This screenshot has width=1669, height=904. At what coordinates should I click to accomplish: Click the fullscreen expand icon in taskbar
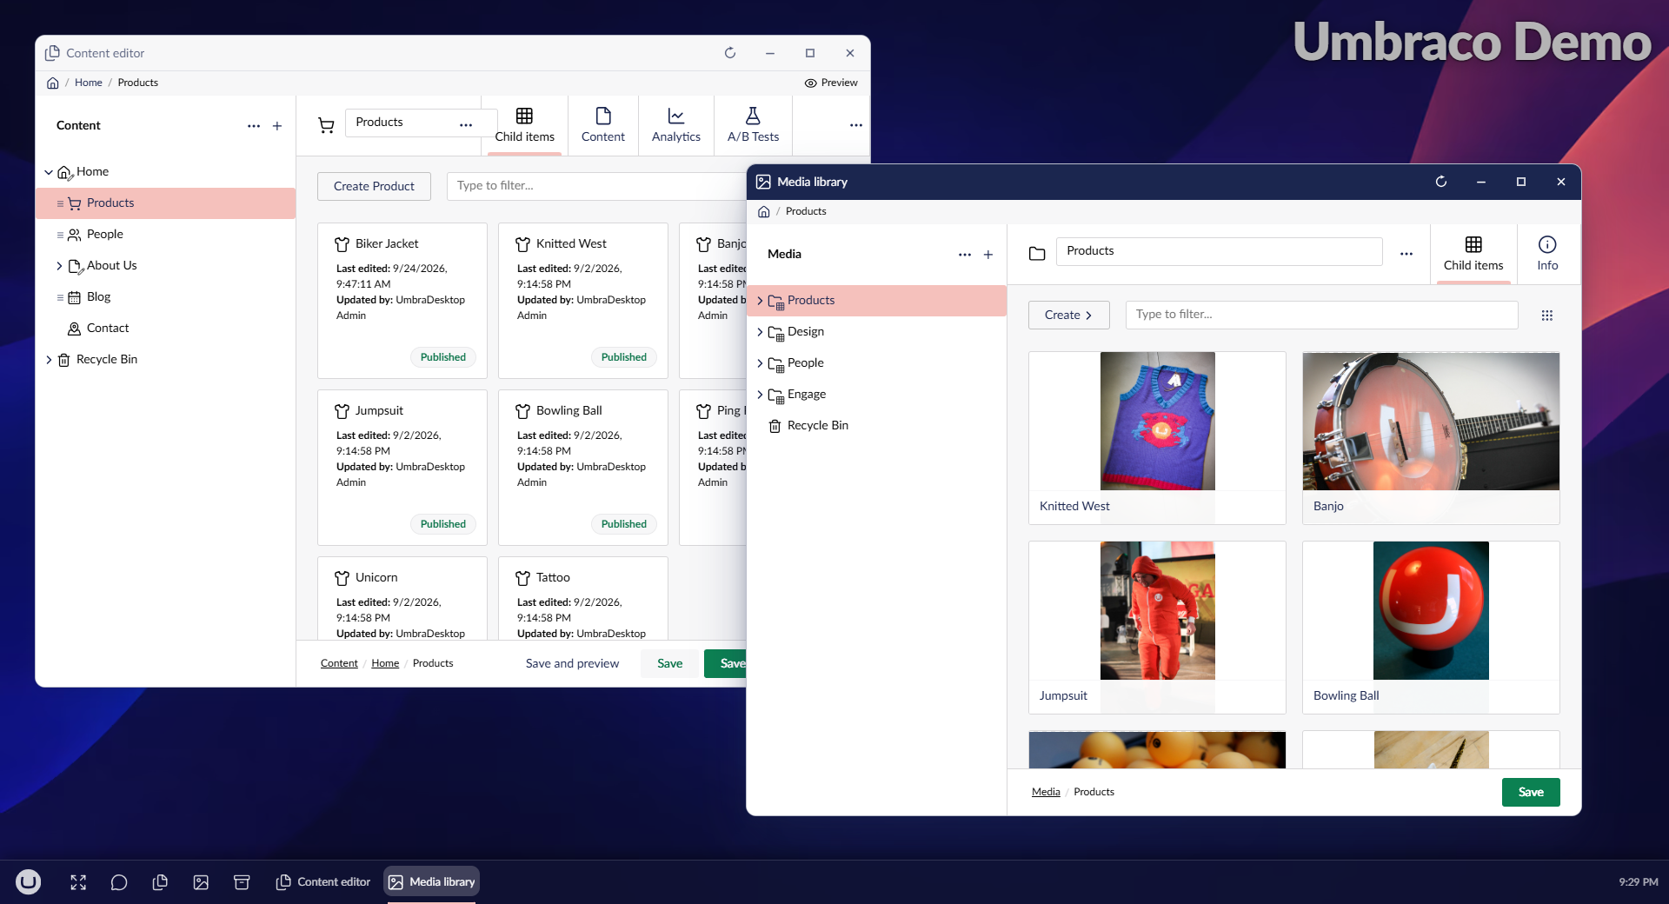[78, 882]
